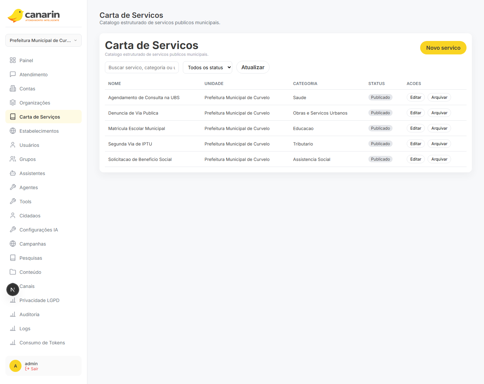Edit Matricula Escolar Municipal service

point(415,128)
